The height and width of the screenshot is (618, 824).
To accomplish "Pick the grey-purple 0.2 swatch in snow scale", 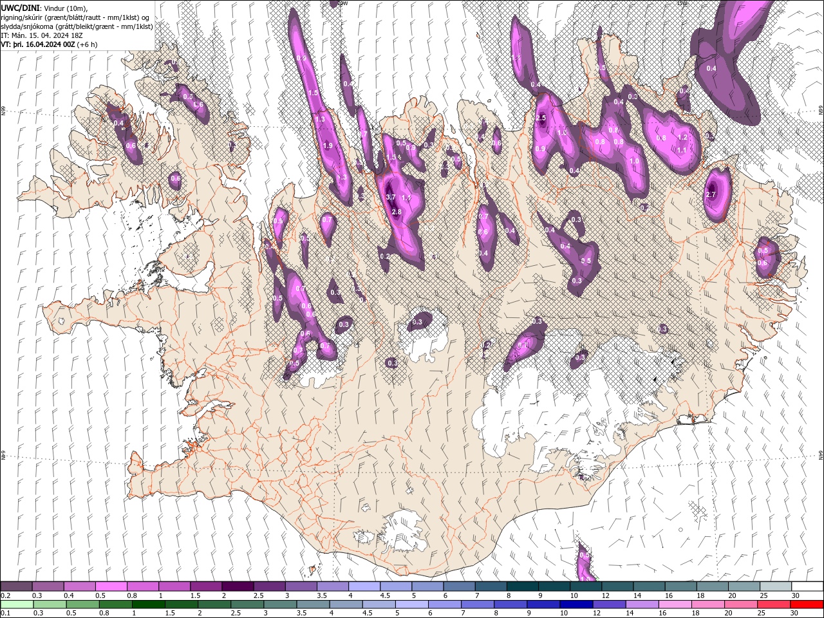I will pos(16,586).
